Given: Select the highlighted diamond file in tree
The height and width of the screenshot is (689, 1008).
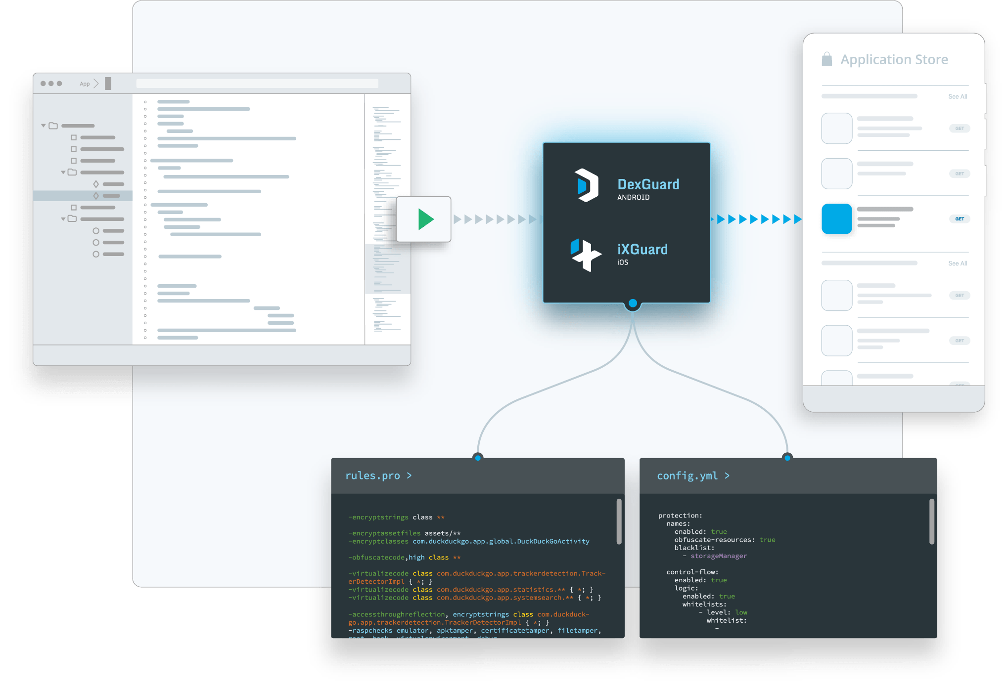Looking at the screenshot, I should click(83, 196).
